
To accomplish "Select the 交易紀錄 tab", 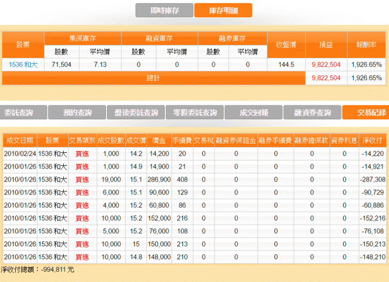I will (x=366, y=112).
